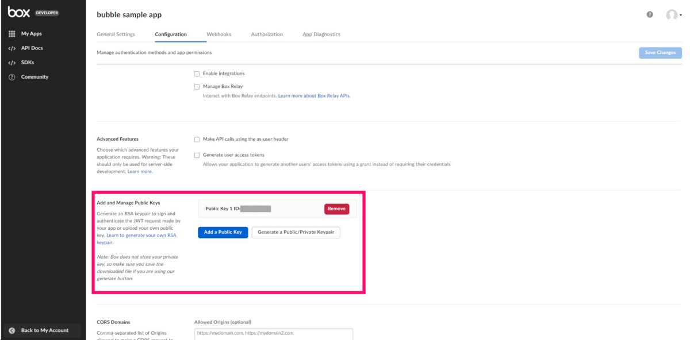Click the API Docs code icon
The image size is (690, 340).
pyautogui.click(x=11, y=48)
